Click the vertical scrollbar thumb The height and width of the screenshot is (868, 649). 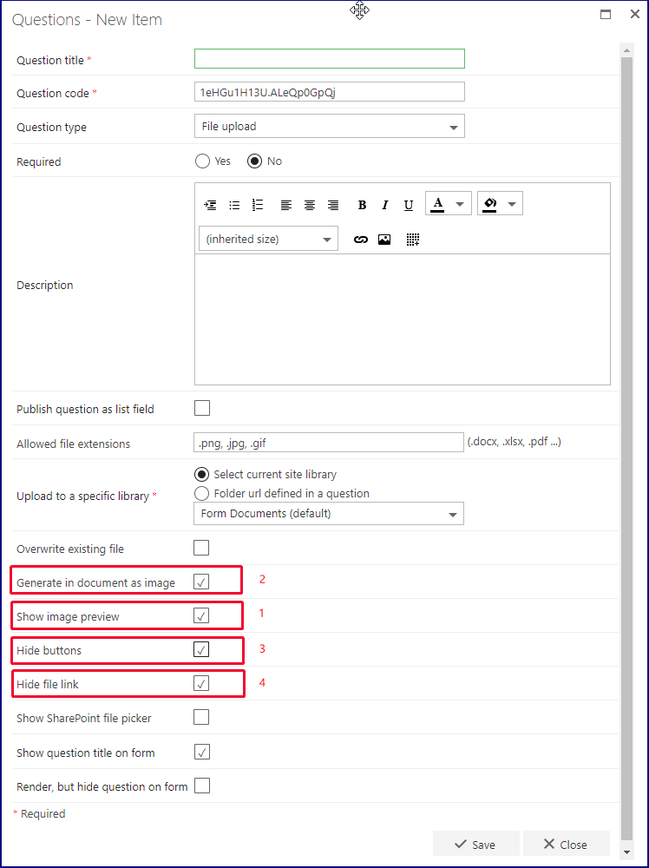626,449
